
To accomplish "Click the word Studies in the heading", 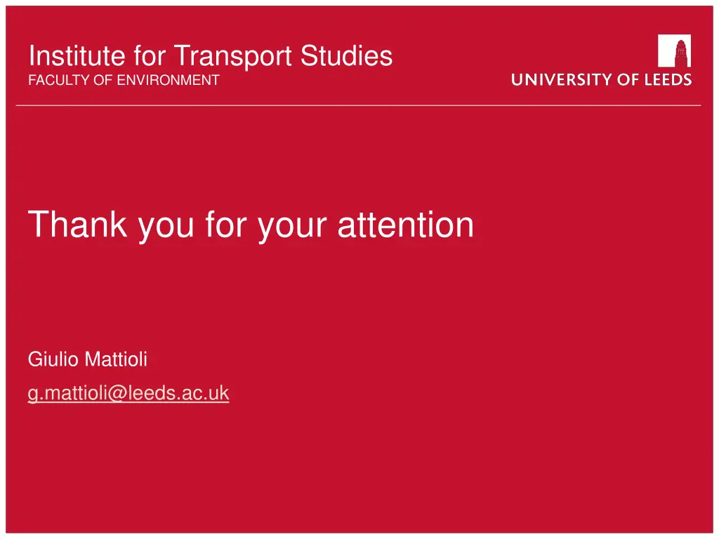I will 346,56.
